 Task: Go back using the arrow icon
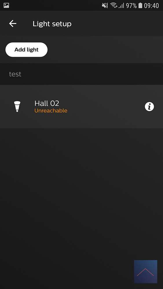[13, 24]
